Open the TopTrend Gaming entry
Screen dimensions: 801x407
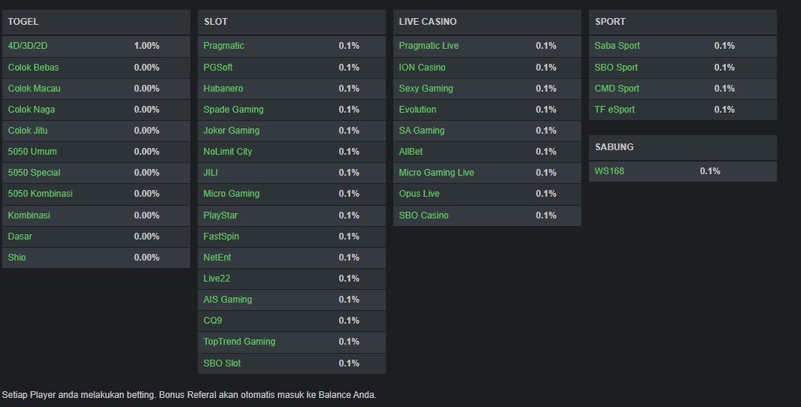tap(239, 342)
